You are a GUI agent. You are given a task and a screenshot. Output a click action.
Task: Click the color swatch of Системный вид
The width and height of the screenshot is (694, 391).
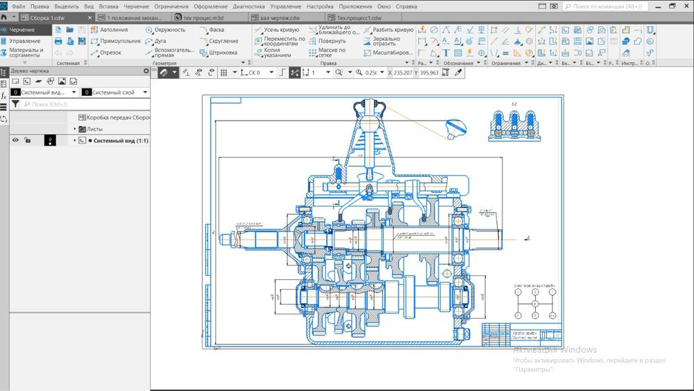(x=49, y=140)
